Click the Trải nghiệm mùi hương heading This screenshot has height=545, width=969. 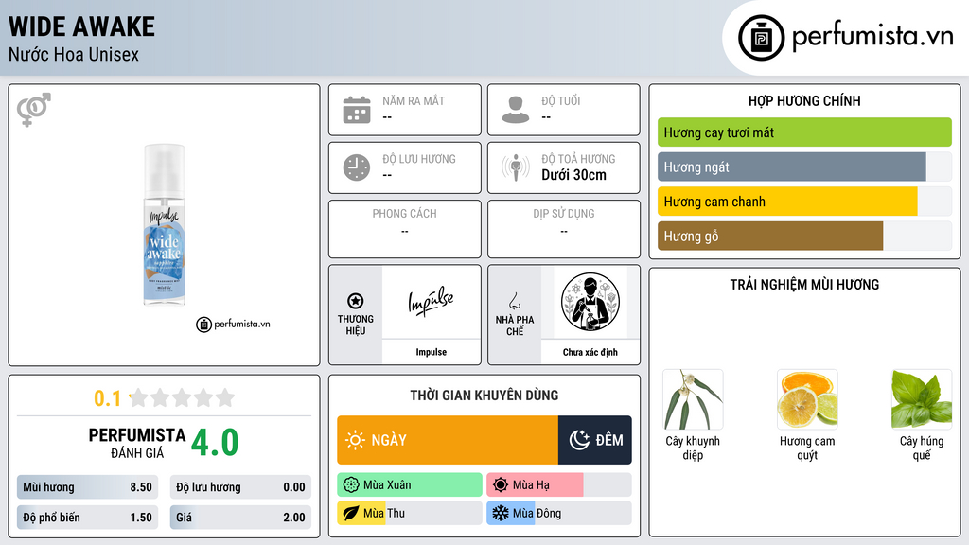click(x=804, y=285)
